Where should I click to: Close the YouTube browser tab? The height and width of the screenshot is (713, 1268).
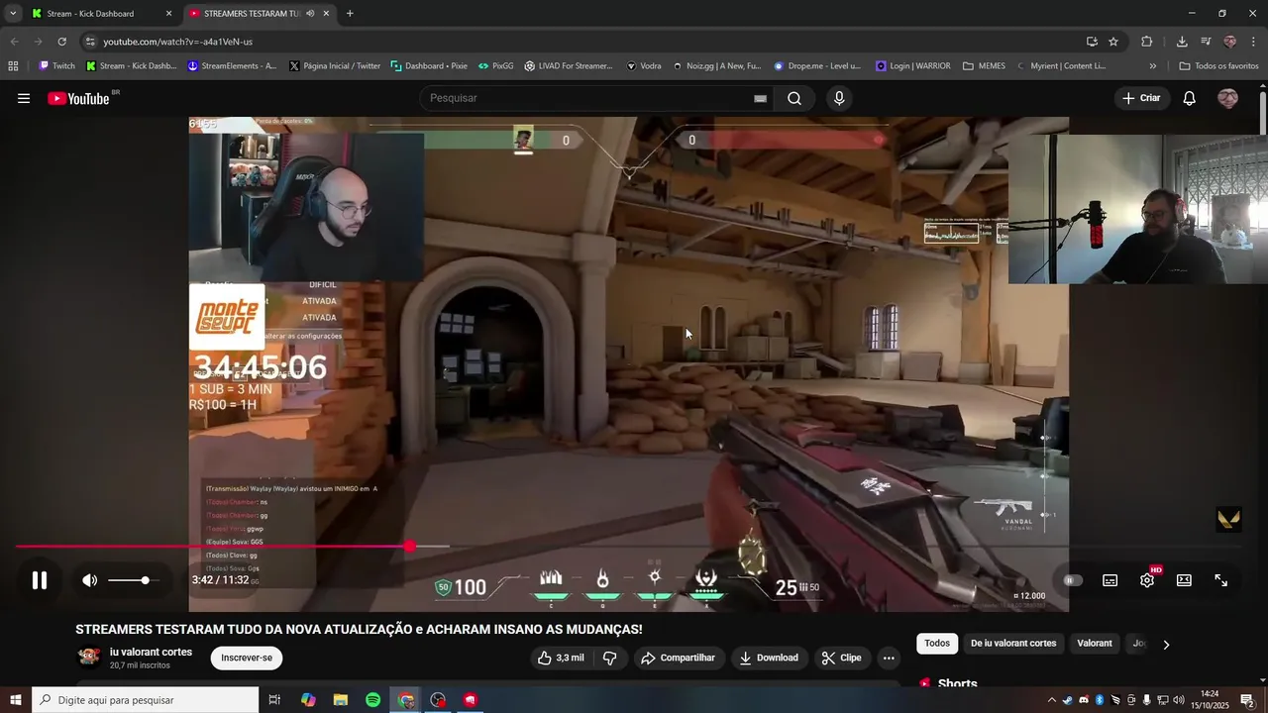coord(326,14)
